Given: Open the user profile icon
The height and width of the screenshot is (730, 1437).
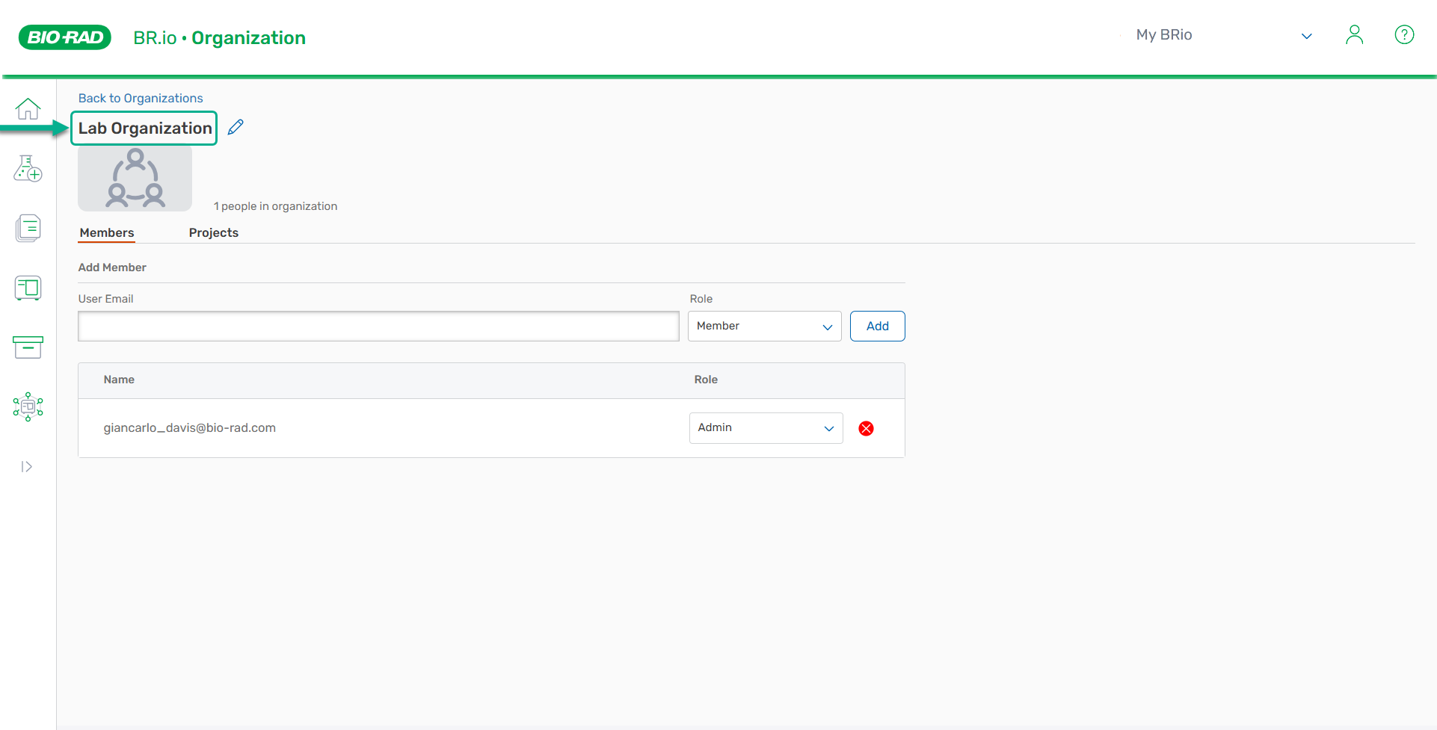Looking at the screenshot, I should 1354,35.
